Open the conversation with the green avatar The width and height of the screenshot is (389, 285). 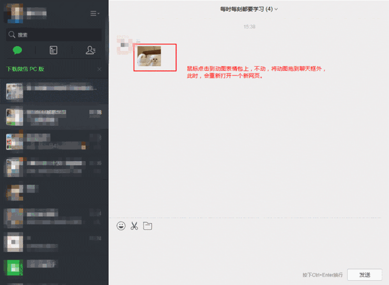(54, 267)
